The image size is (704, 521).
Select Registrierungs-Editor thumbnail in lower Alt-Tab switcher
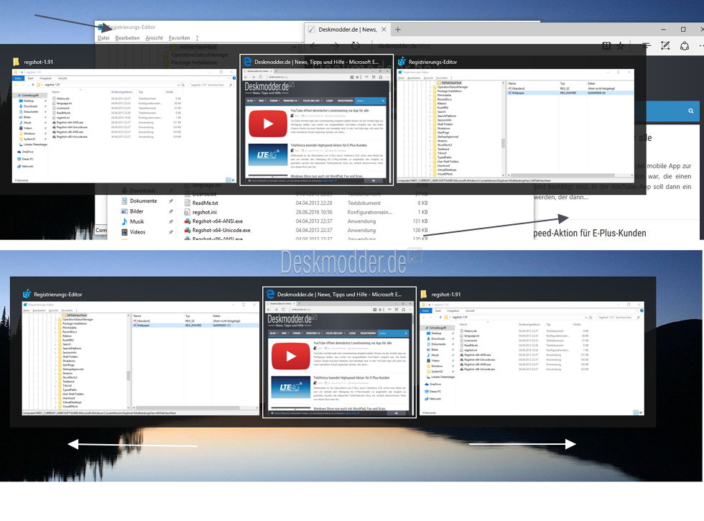click(141, 358)
